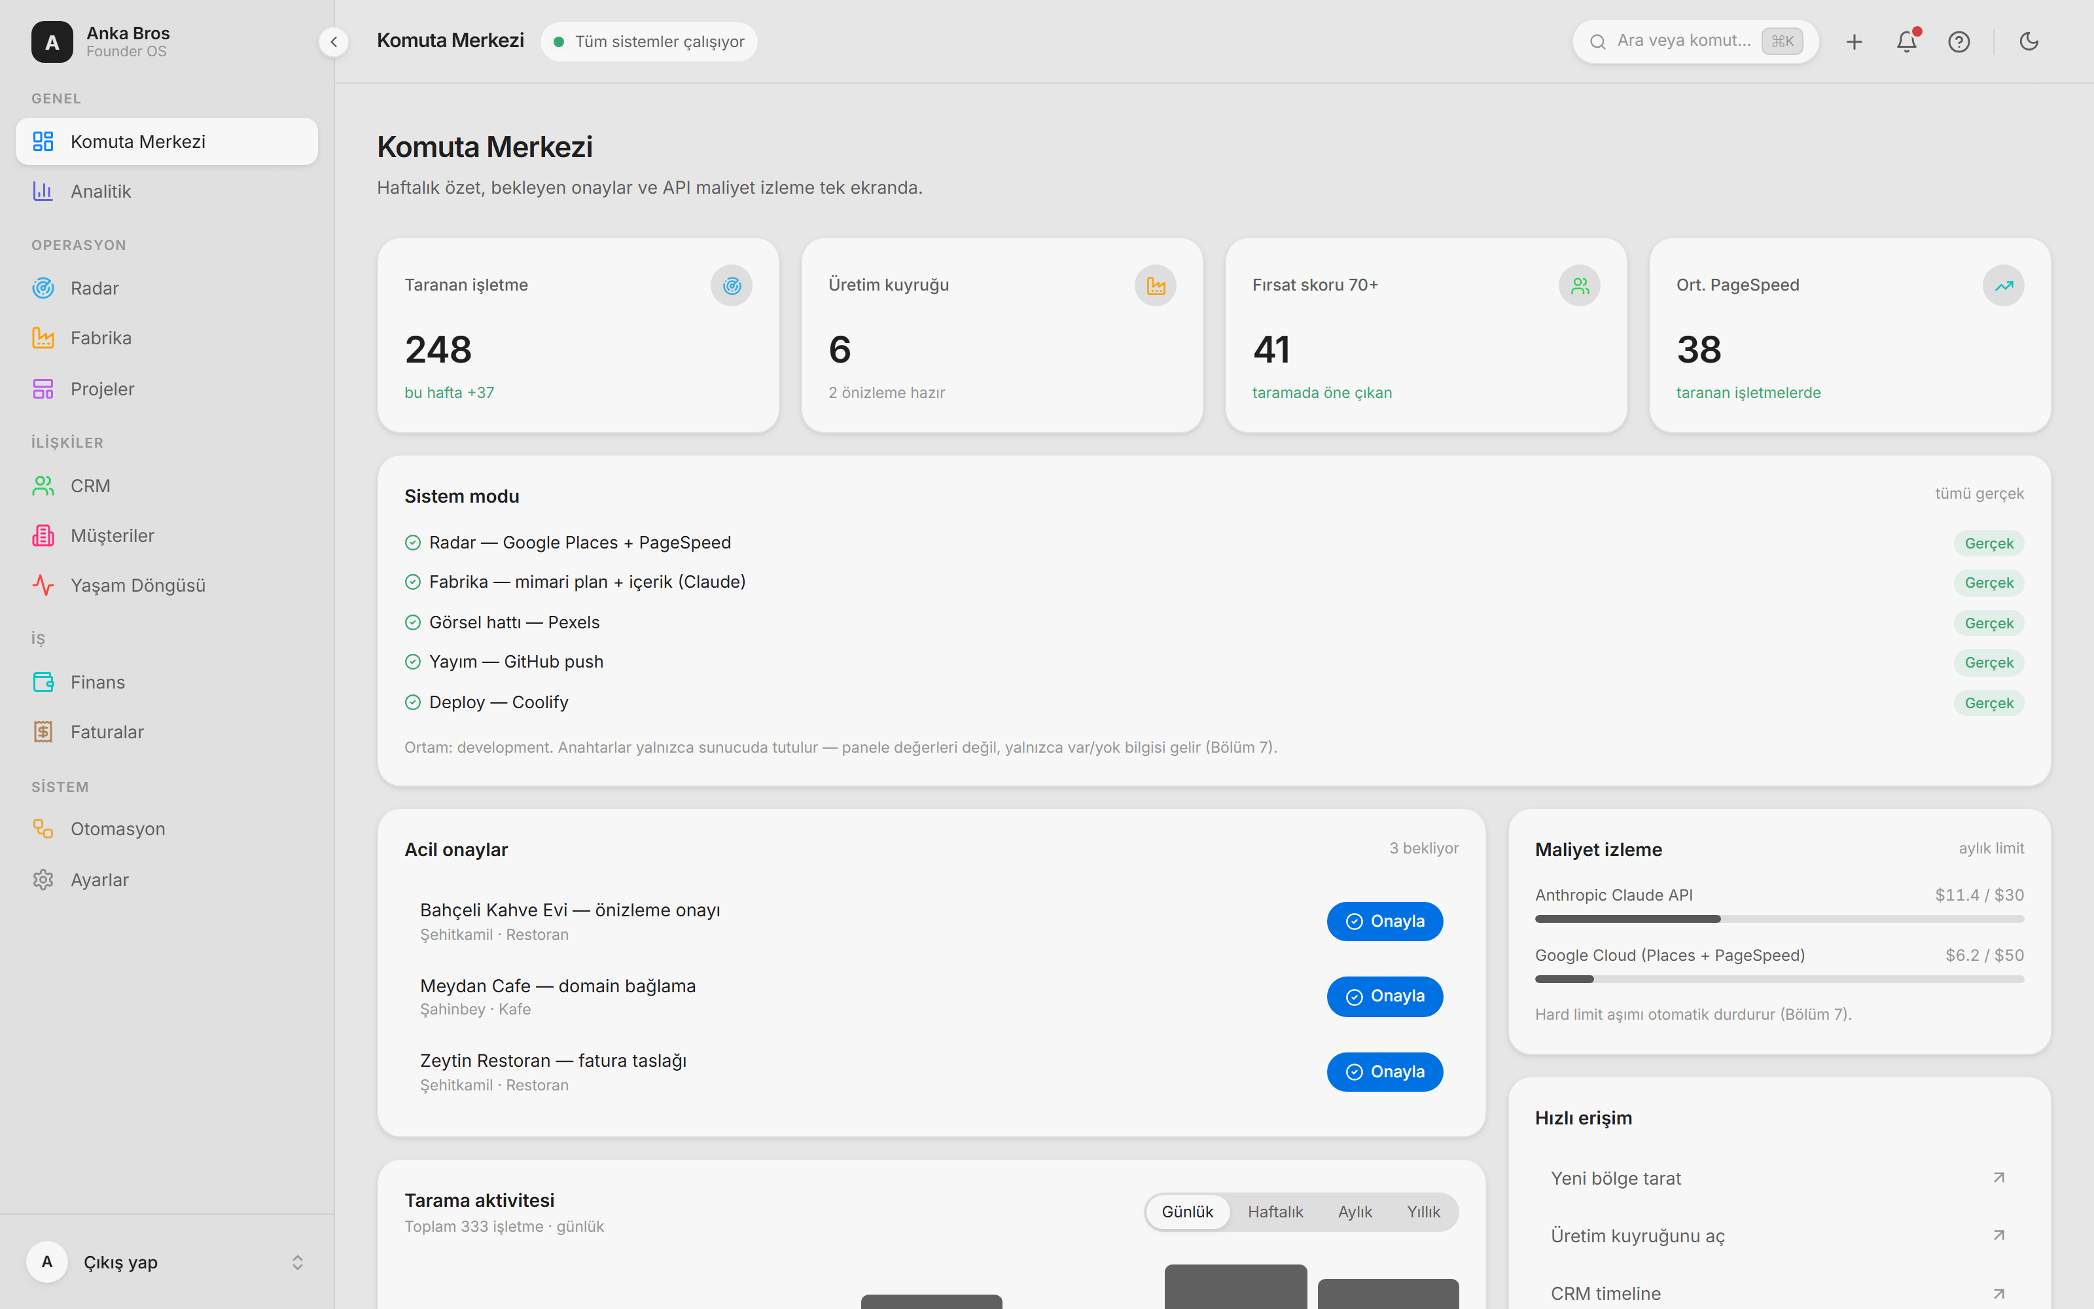The width and height of the screenshot is (2094, 1309).
Task: Approve Zeytin Restoran fatura taslağı
Action: coord(1385,1072)
